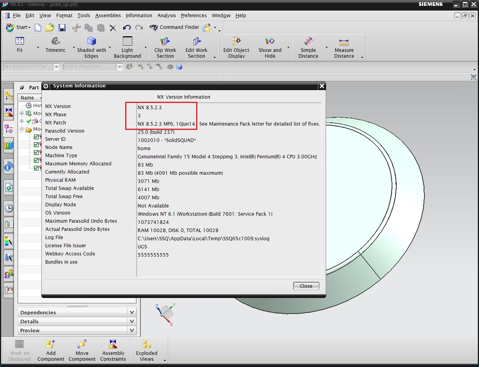The width and height of the screenshot is (479, 367).
Task: Add Component to the assembly
Action: coord(51,350)
